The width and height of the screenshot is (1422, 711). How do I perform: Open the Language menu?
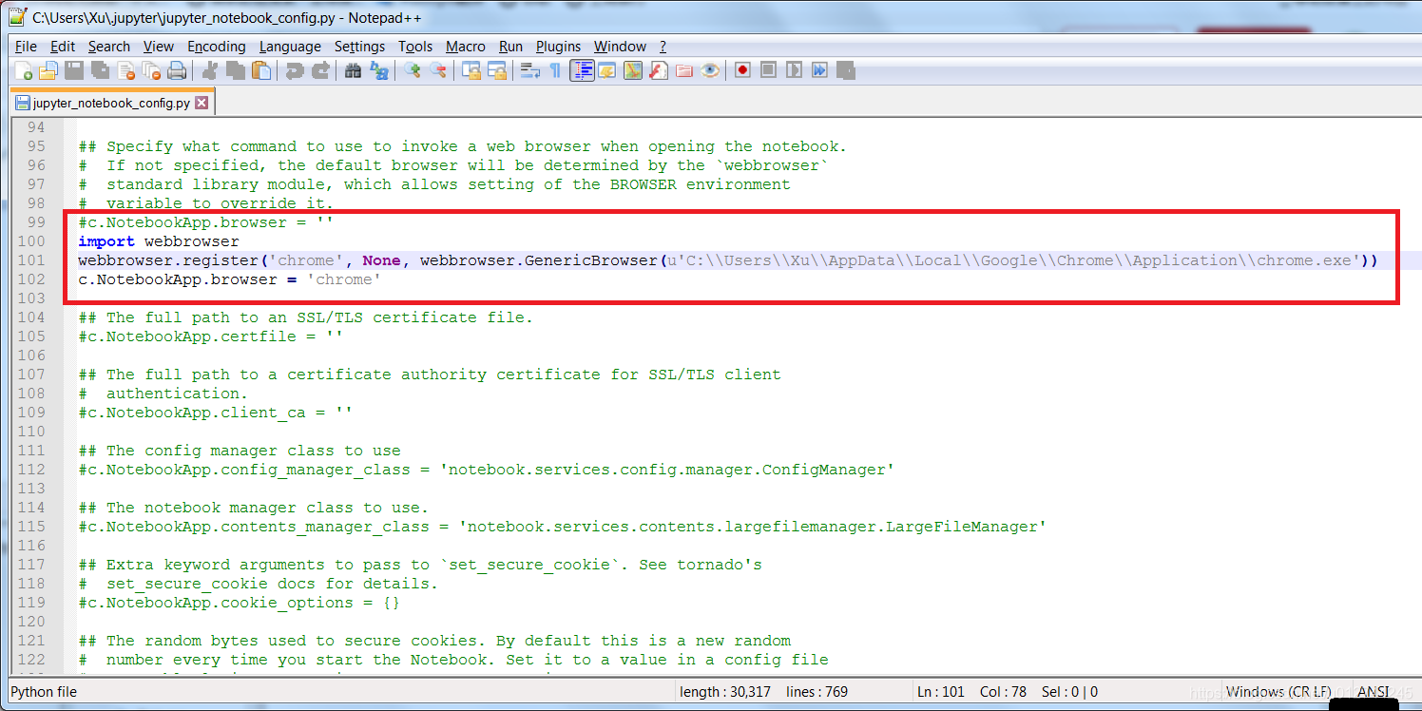pyautogui.click(x=290, y=46)
